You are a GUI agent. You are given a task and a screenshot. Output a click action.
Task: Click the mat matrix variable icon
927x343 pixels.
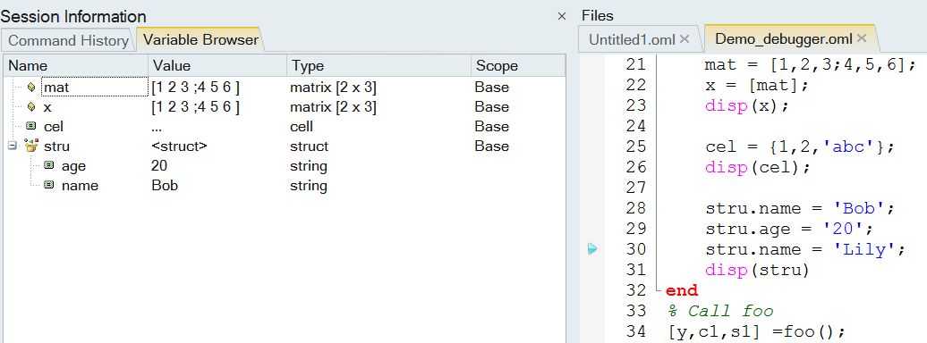(x=31, y=88)
